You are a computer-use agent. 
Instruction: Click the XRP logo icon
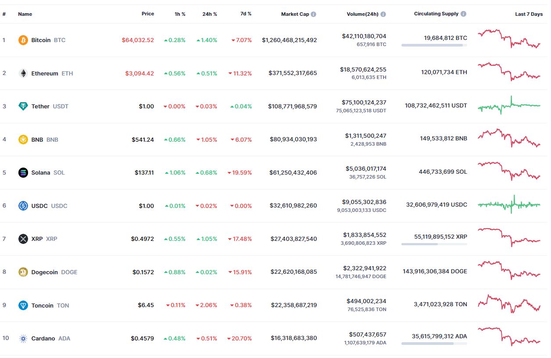tap(23, 239)
